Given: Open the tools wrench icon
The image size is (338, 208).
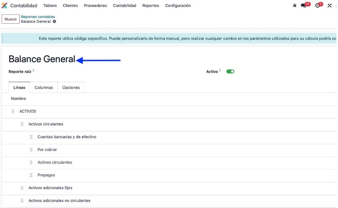Looking at the screenshot, I should pos(329,6).
